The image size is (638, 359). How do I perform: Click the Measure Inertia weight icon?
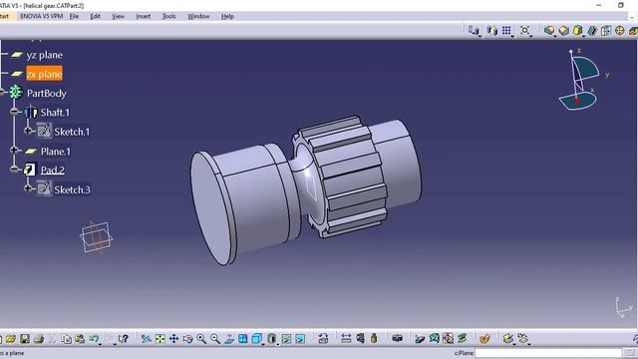[x=374, y=339]
